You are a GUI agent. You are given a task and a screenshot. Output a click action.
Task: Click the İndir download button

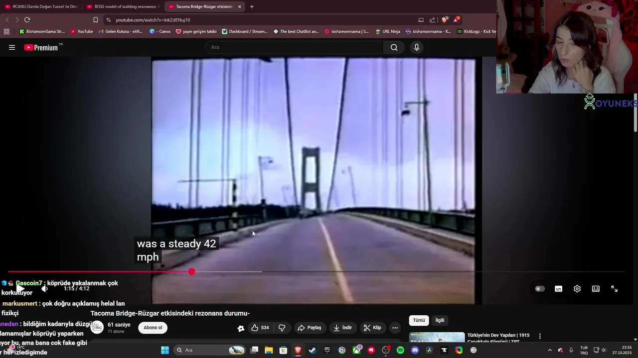tap(342, 328)
